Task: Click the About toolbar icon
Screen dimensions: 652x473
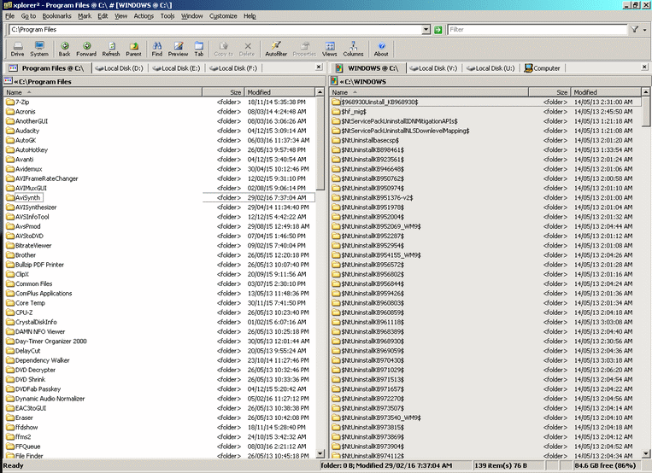Action: click(381, 48)
